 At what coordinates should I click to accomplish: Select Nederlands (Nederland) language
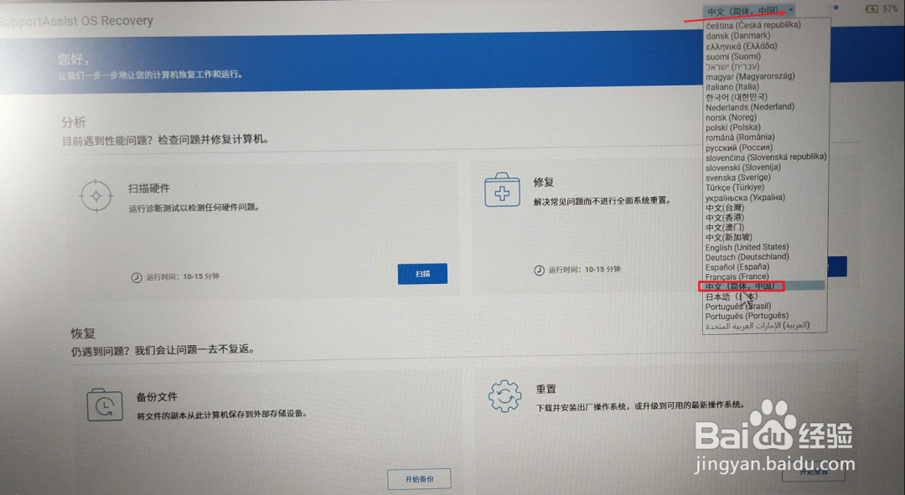pyautogui.click(x=749, y=106)
